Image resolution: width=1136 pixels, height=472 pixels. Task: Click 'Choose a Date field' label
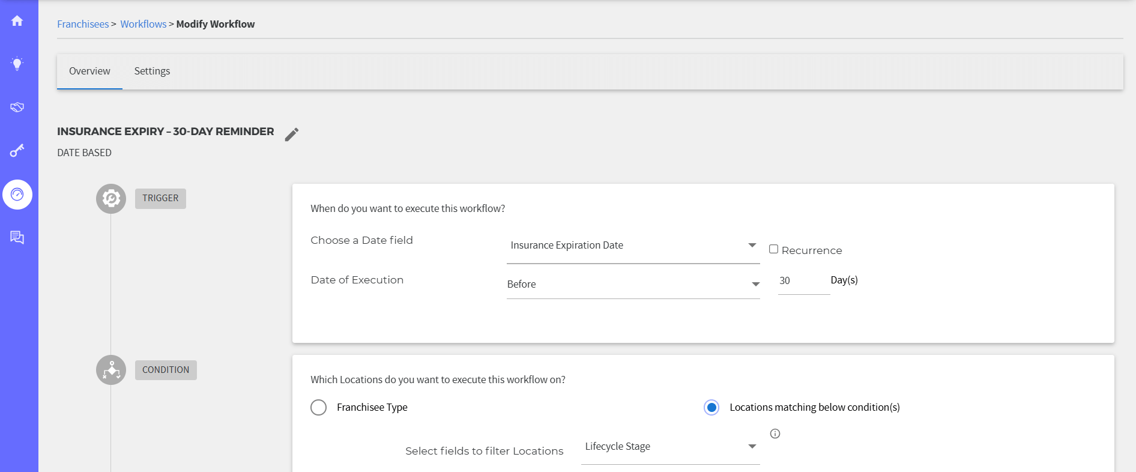tap(361, 240)
